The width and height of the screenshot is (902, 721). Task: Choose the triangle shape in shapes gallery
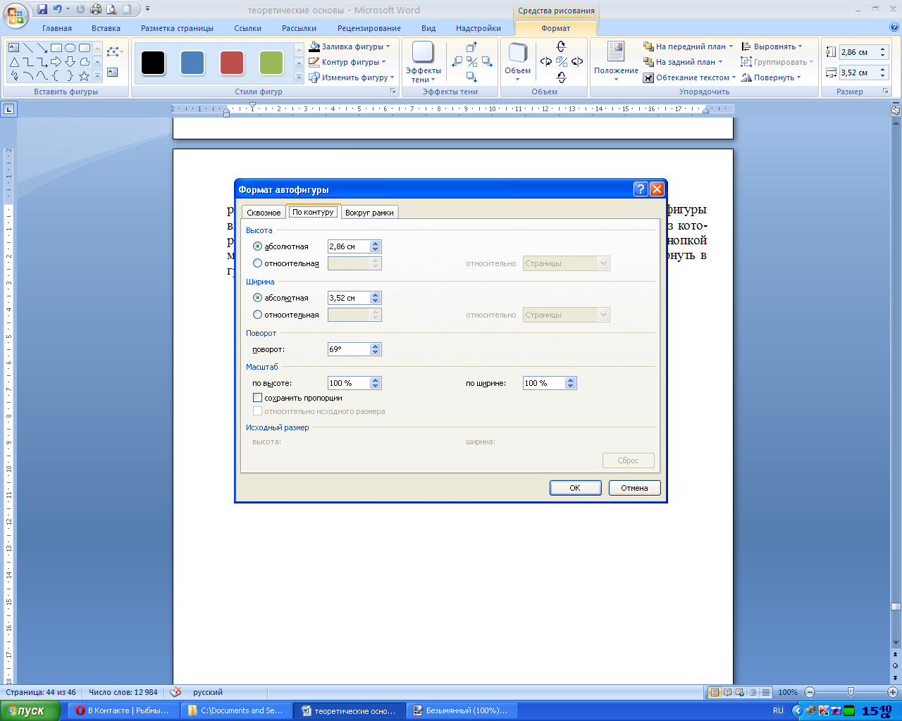pyautogui.click(x=14, y=62)
